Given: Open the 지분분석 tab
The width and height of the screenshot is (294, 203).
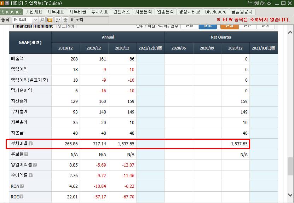Looking at the screenshot, I should [x=144, y=12].
